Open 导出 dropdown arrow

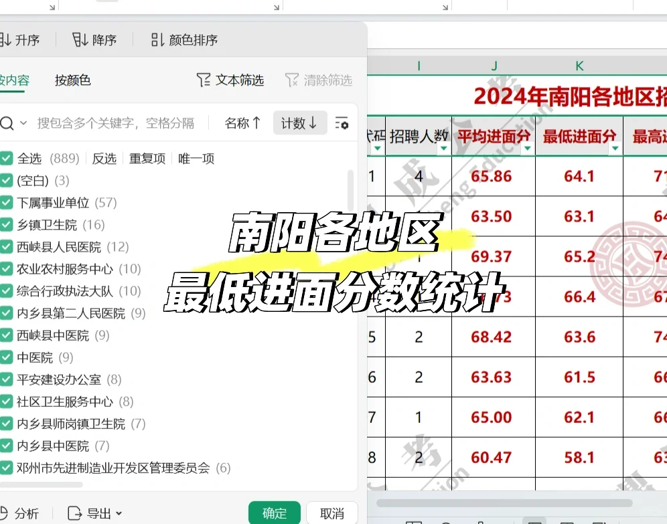[x=119, y=513]
